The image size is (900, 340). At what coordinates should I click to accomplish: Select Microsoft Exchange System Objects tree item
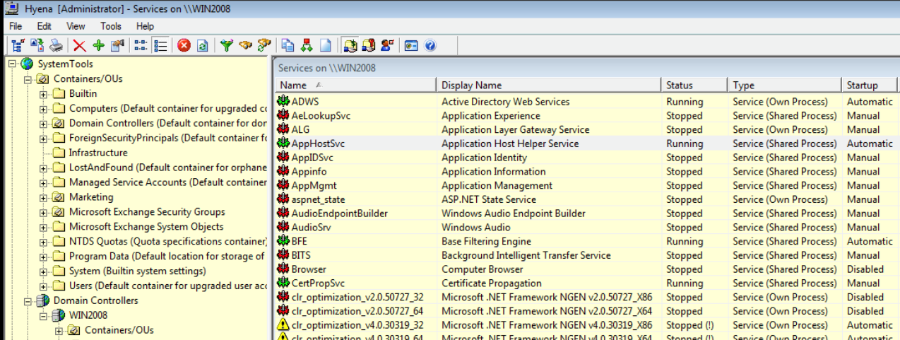pos(146,227)
